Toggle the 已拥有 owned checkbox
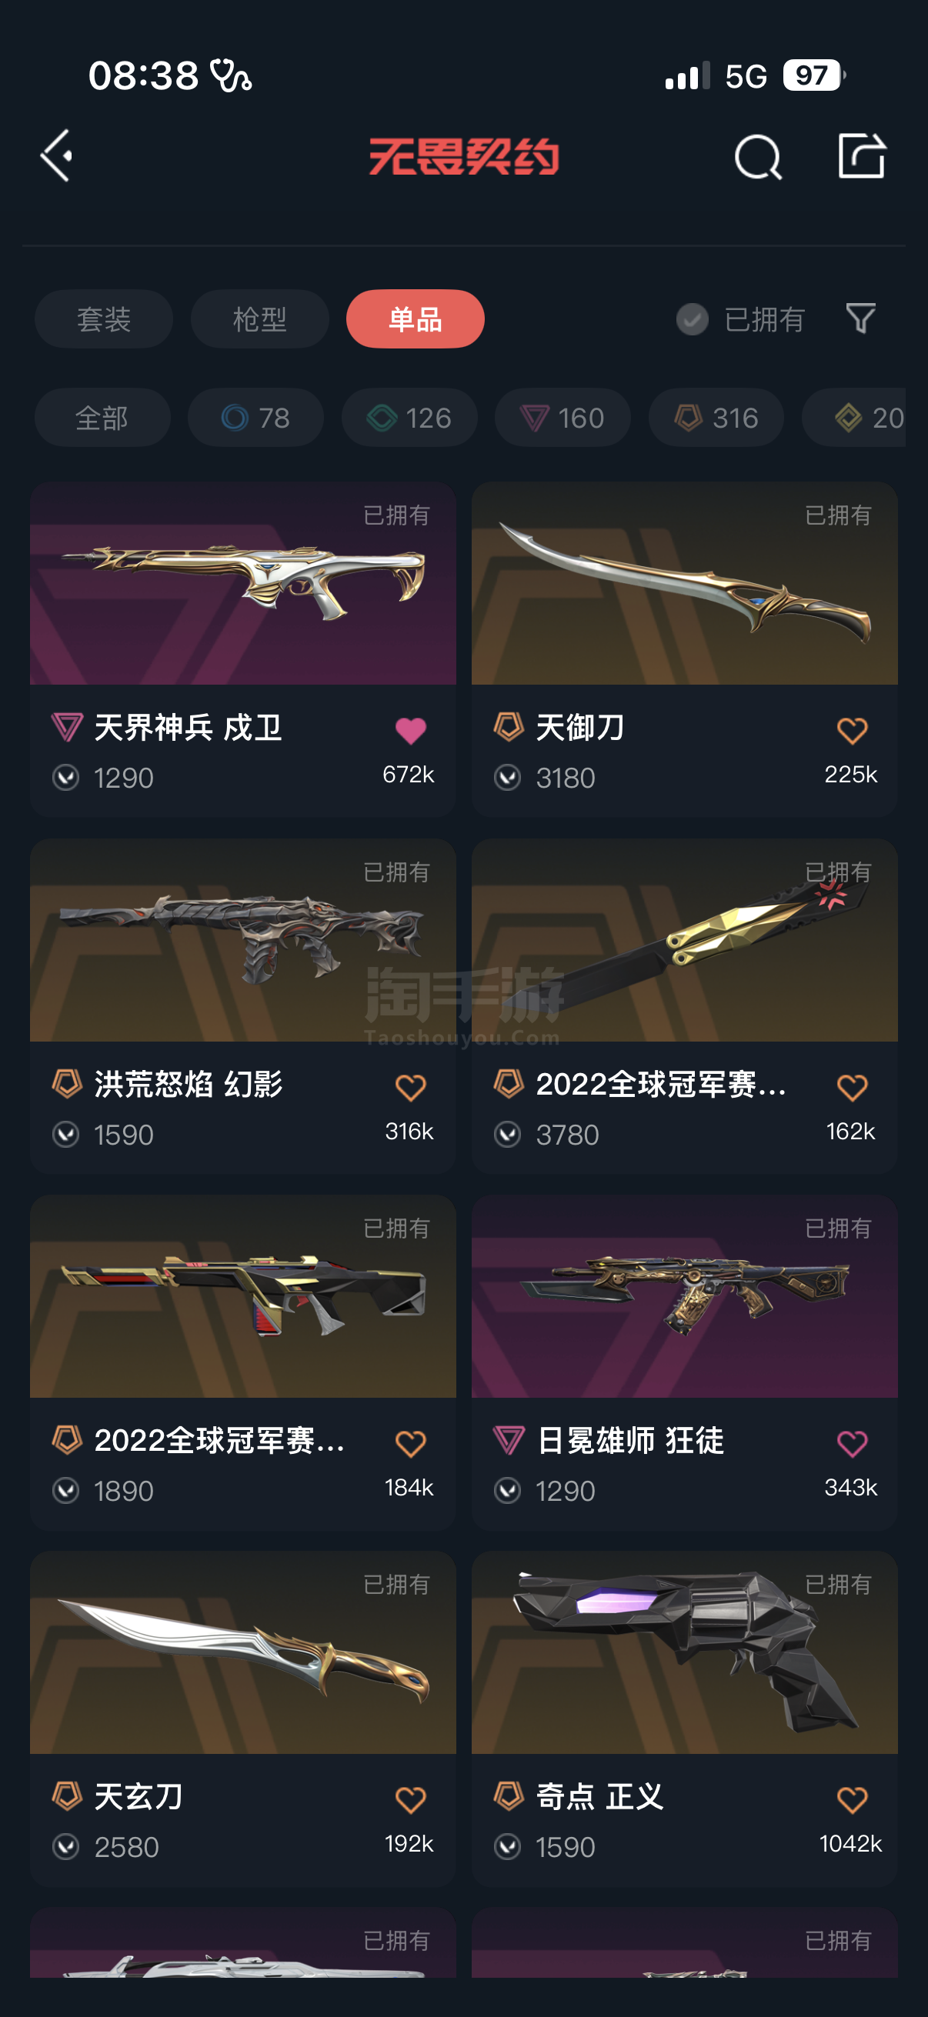 coord(693,319)
